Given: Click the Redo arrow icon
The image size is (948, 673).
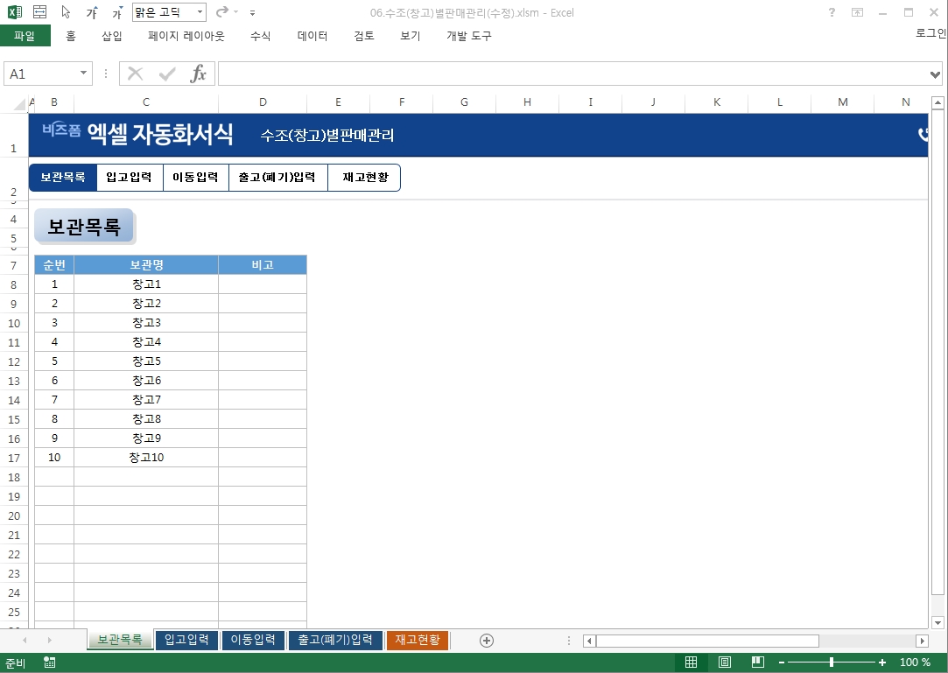Looking at the screenshot, I should (x=222, y=11).
